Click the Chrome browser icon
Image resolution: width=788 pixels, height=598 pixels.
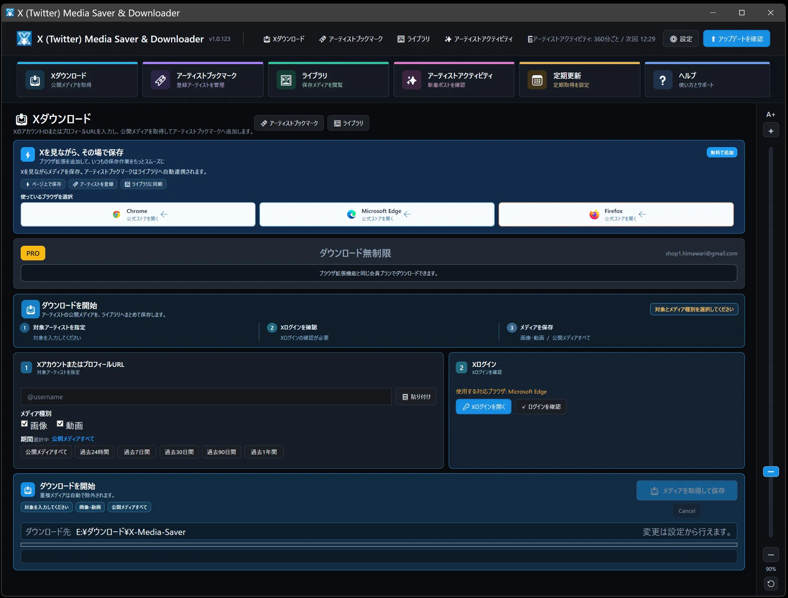pos(117,214)
